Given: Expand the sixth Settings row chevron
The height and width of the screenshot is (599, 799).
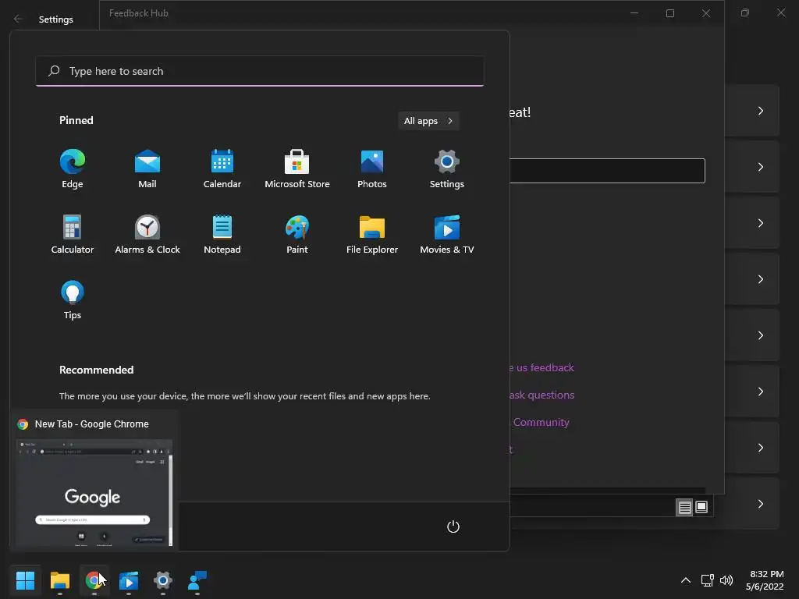Looking at the screenshot, I should pyautogui.click(x=760, y=392).
